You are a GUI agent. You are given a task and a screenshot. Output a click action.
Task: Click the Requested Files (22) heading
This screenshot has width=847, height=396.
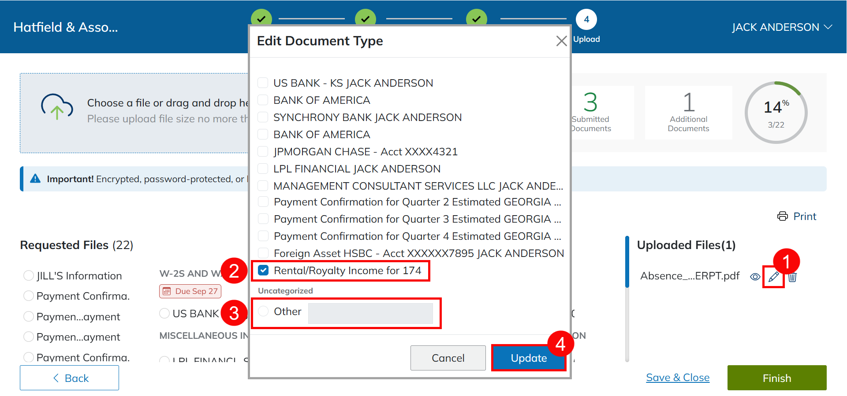pos(77,245)
